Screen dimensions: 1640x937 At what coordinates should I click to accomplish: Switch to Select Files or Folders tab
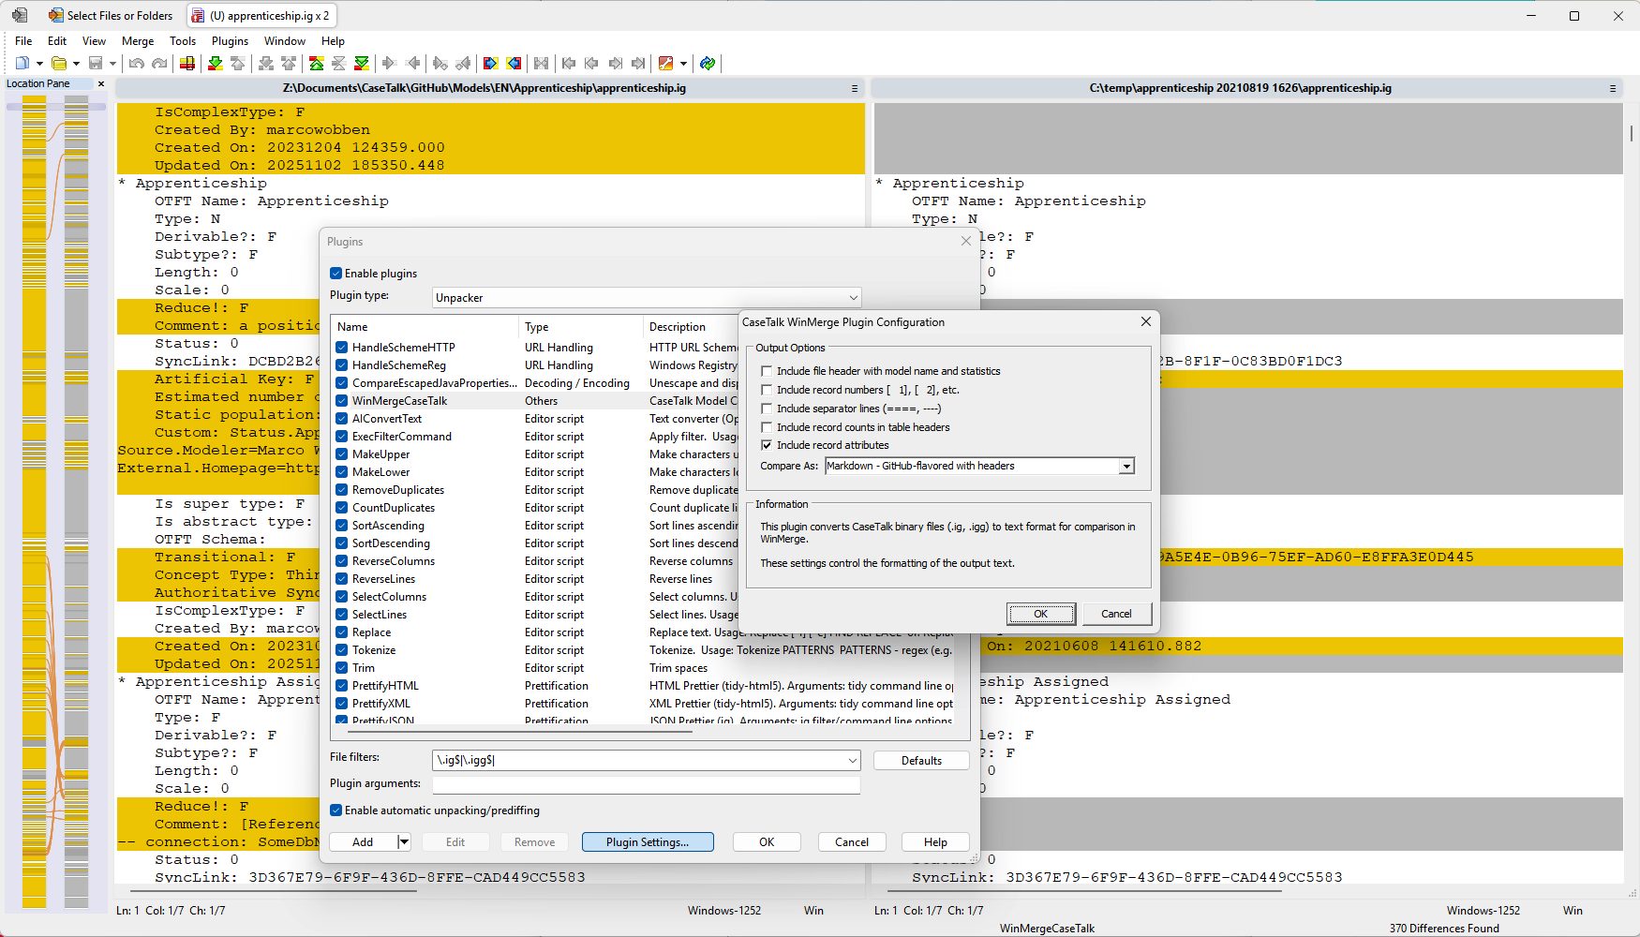111,16
